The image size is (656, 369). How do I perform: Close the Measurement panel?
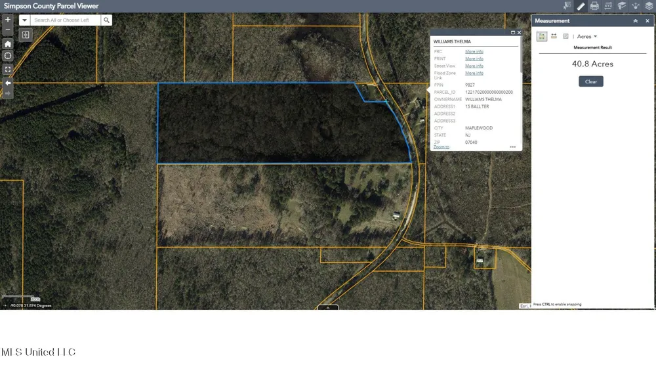[x=647, y=21]
